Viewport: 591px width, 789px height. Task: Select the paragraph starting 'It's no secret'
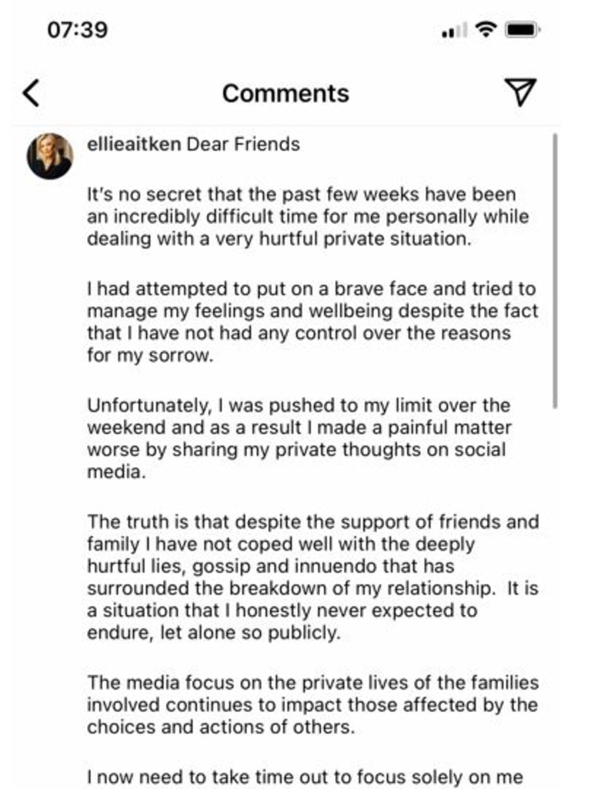308,217
